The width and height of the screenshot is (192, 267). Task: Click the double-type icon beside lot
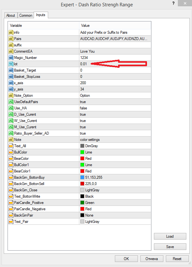pyautogui.click(x=11, y=64)
